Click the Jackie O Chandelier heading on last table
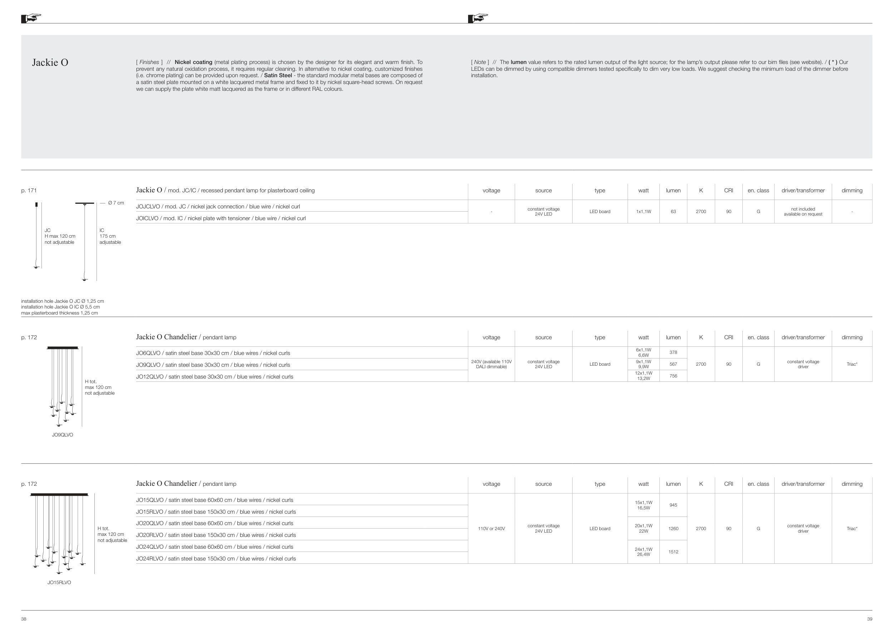The width and height of the screenshot is (894, 632). click(166, 484)
